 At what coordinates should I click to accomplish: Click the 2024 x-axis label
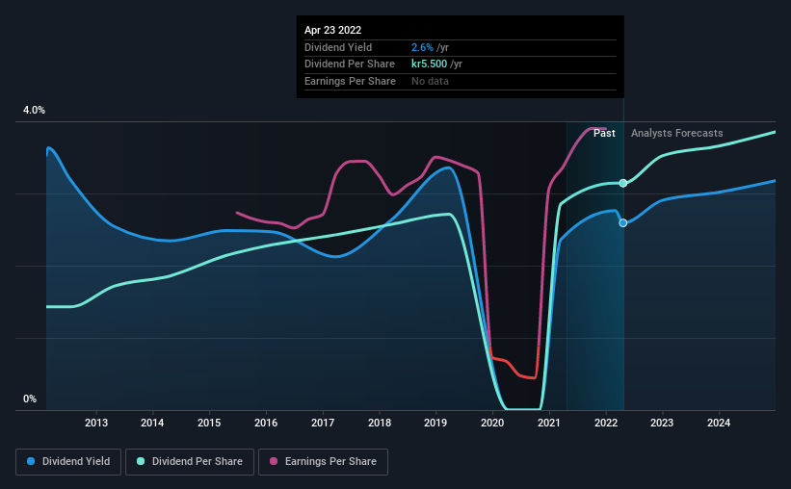(719, 423)
